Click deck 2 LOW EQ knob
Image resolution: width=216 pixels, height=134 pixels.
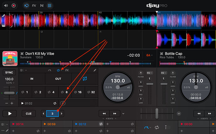[x=173, y=99]
